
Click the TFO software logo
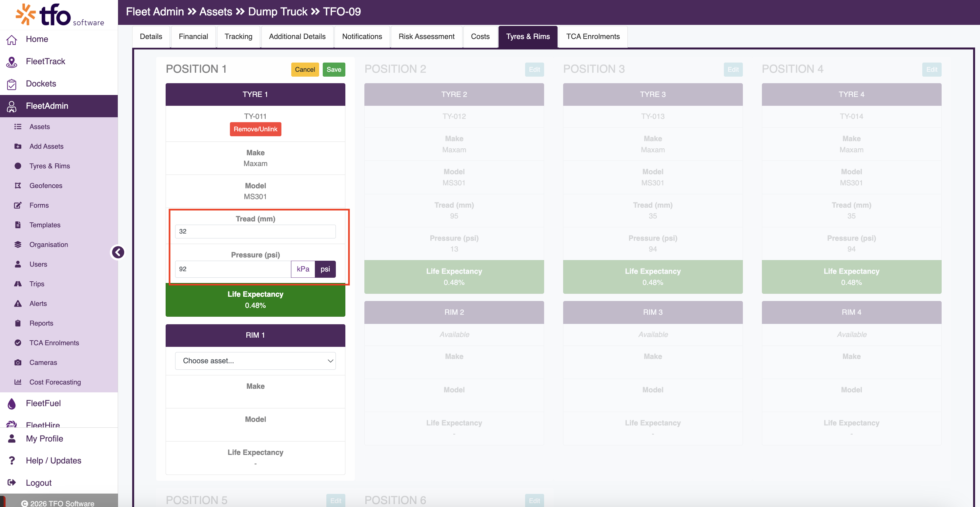(x=59, y=15)
